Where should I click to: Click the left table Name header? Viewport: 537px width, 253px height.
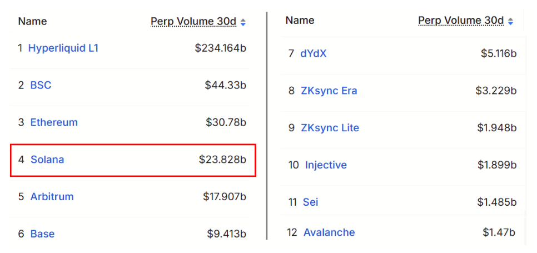pos(33,22)
